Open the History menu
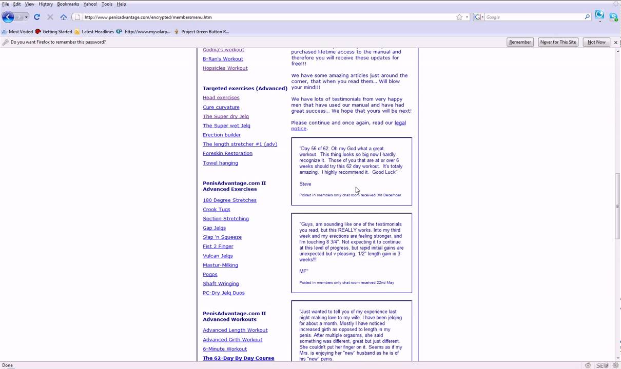The height and width of the screenshot is (369, 621). point(46,4)
